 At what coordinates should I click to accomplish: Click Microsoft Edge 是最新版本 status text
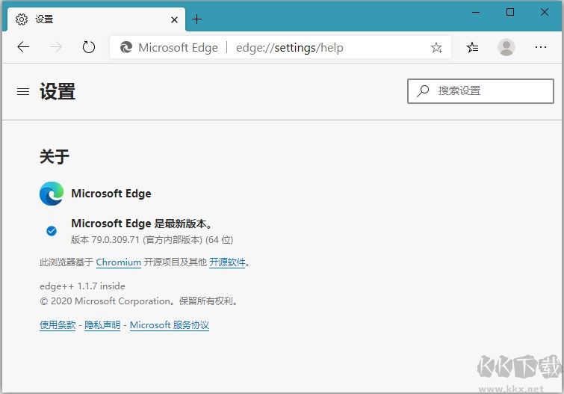143,224
